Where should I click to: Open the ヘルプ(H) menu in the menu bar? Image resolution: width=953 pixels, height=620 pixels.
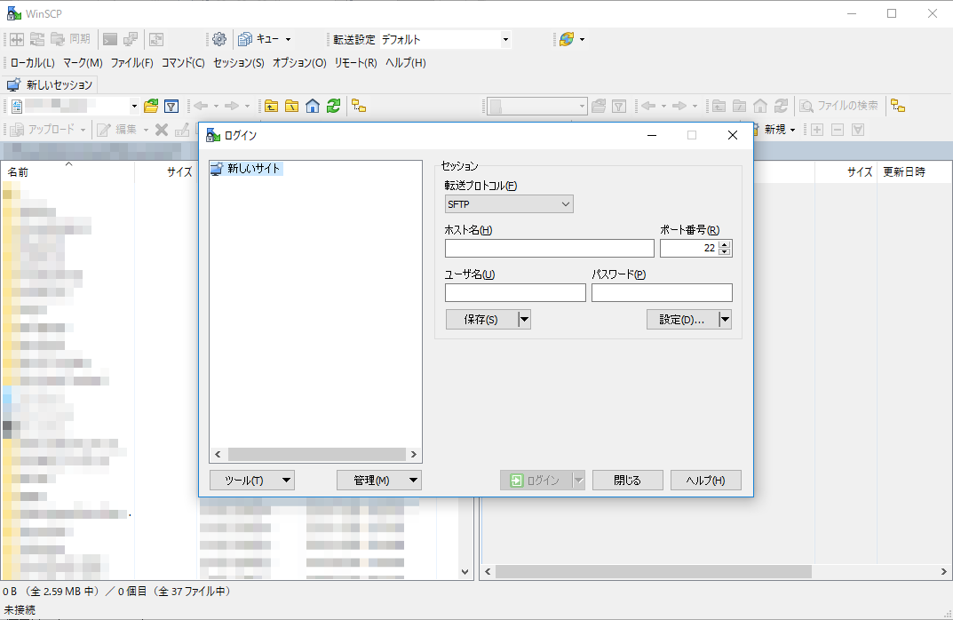point(405,62)
